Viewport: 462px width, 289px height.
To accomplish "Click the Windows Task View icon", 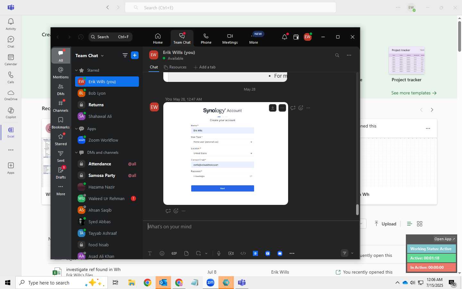I will tap(116, 283).
